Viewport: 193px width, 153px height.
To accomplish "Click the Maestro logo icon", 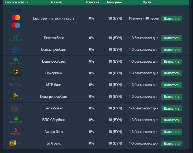I will 16,26.
